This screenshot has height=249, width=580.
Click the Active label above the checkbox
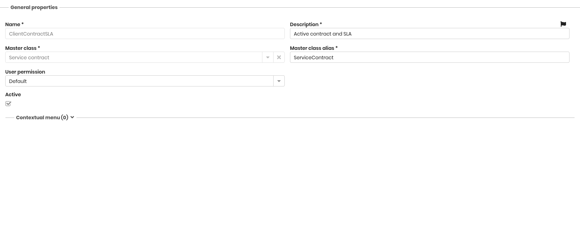tap(13, 95)
